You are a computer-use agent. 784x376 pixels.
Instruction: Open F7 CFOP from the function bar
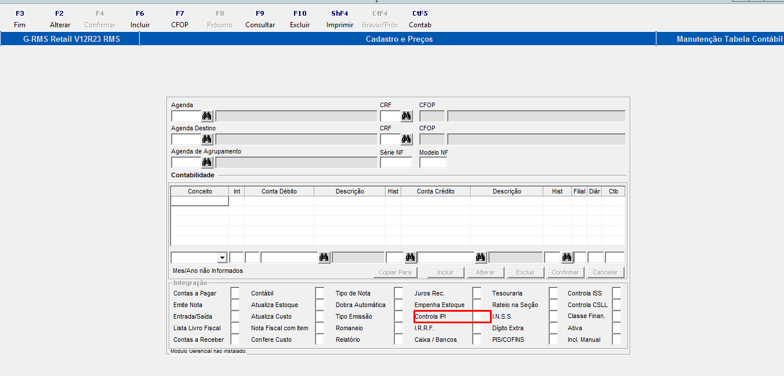pyautogui.click(x=180, y=19)
